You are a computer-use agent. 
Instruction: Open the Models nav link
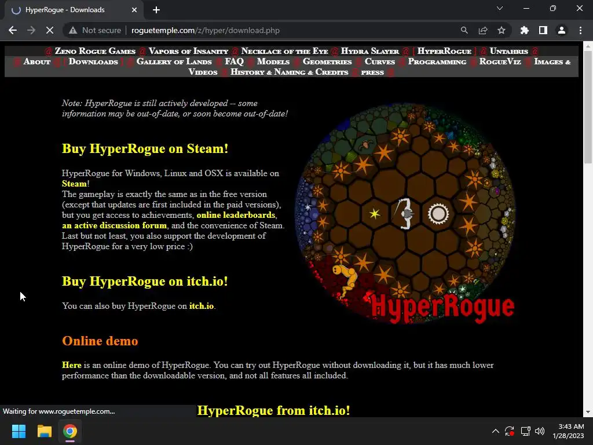(273, 61)
